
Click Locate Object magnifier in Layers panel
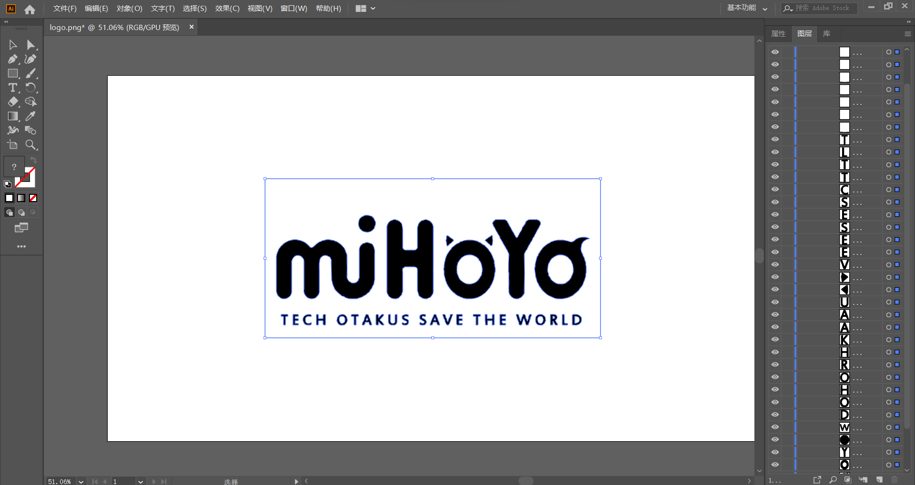(x=833, y=479)
